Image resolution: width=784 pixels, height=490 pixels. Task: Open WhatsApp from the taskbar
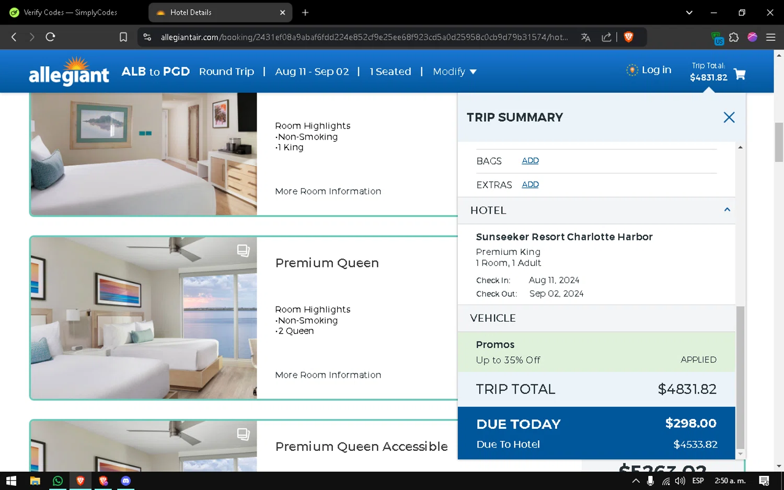57,481
